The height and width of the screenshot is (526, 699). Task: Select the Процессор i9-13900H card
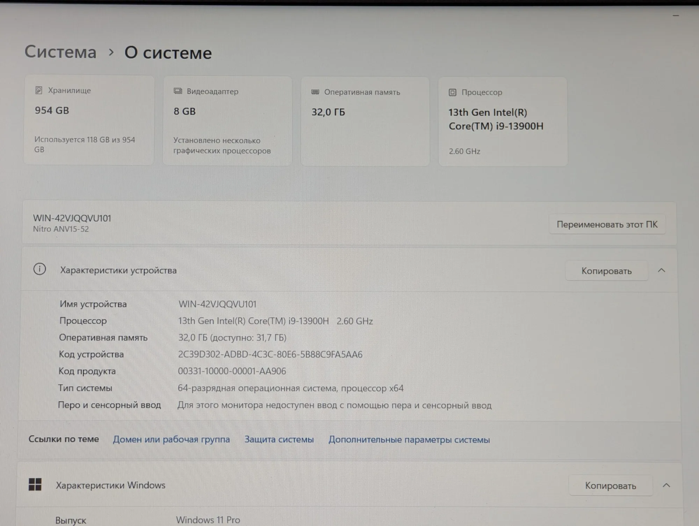click(x=503, y=122)
